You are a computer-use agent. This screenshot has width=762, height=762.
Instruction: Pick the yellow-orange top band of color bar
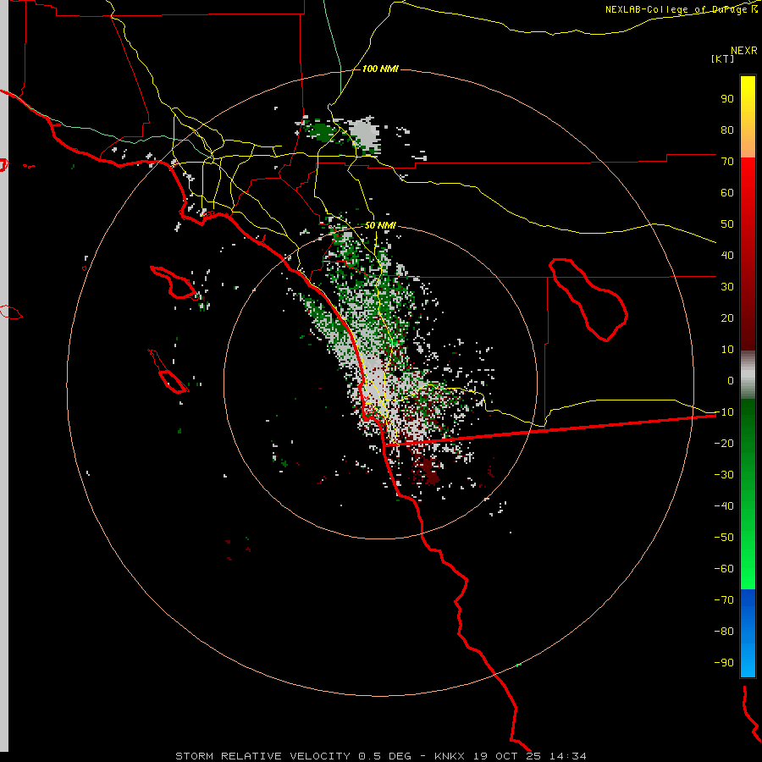(748, 117)
